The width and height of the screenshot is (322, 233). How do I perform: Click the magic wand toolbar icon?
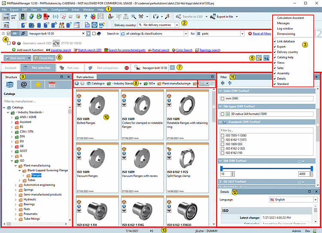click(x=134, y=16)
